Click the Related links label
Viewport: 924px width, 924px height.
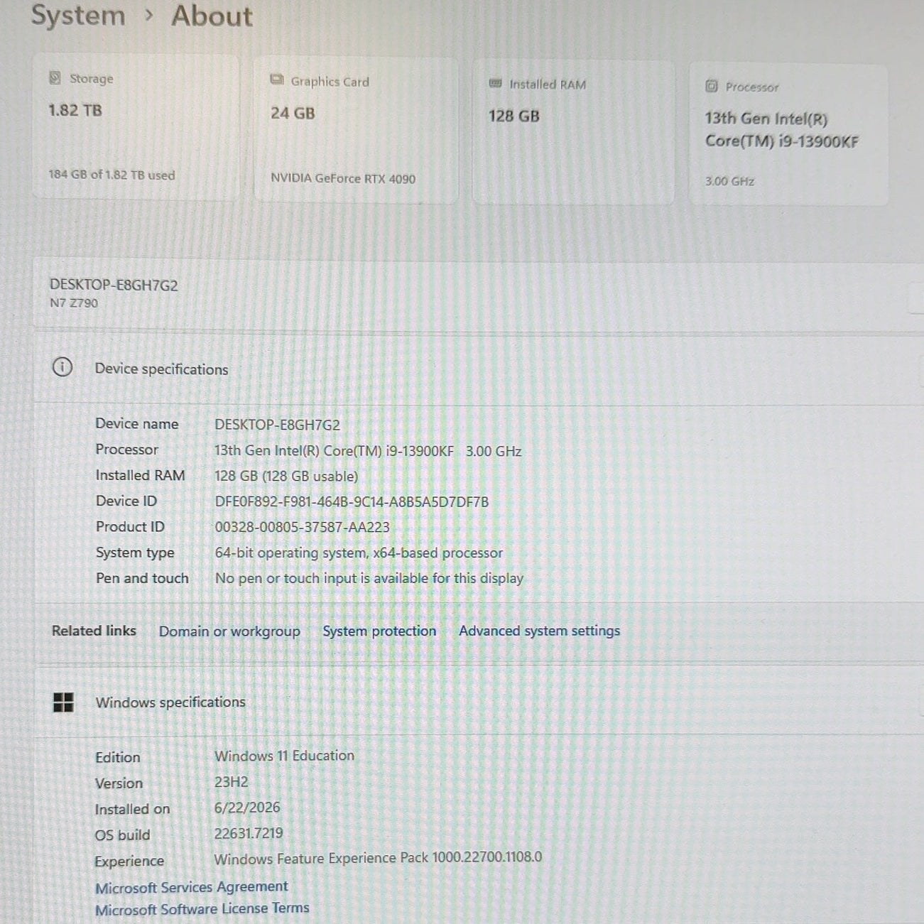pyautogui.click(x=94, y=631)
